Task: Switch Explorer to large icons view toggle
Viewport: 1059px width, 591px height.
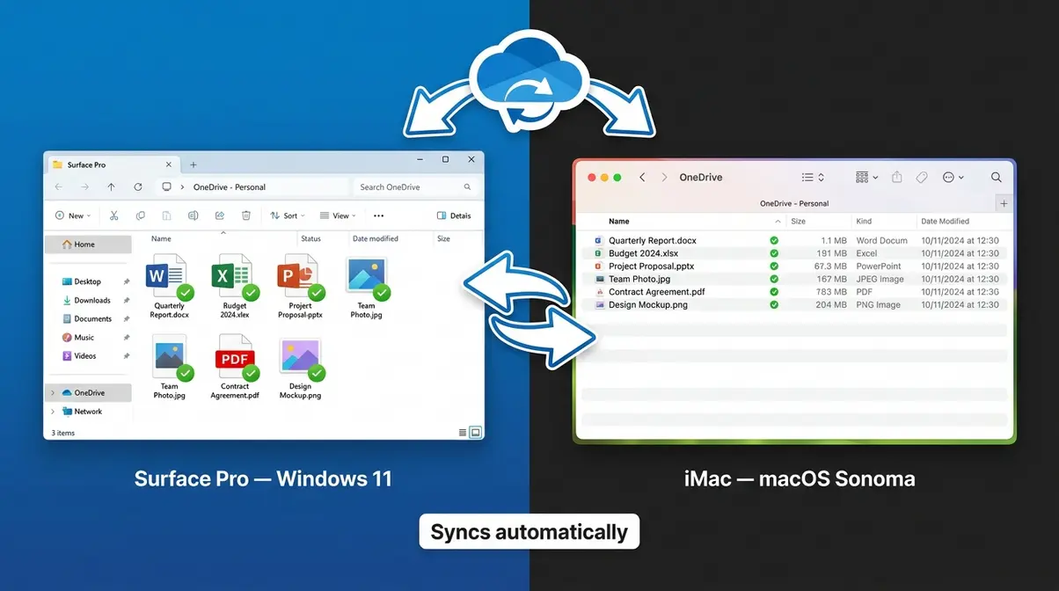Action: [476, 432]
